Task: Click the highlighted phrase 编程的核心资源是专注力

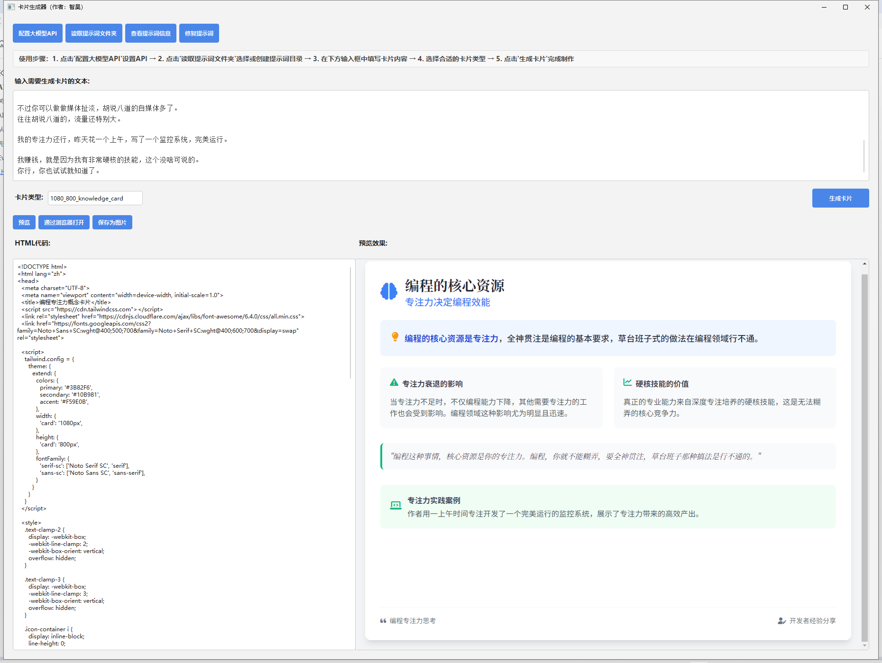Action: (x=451, y=338)
